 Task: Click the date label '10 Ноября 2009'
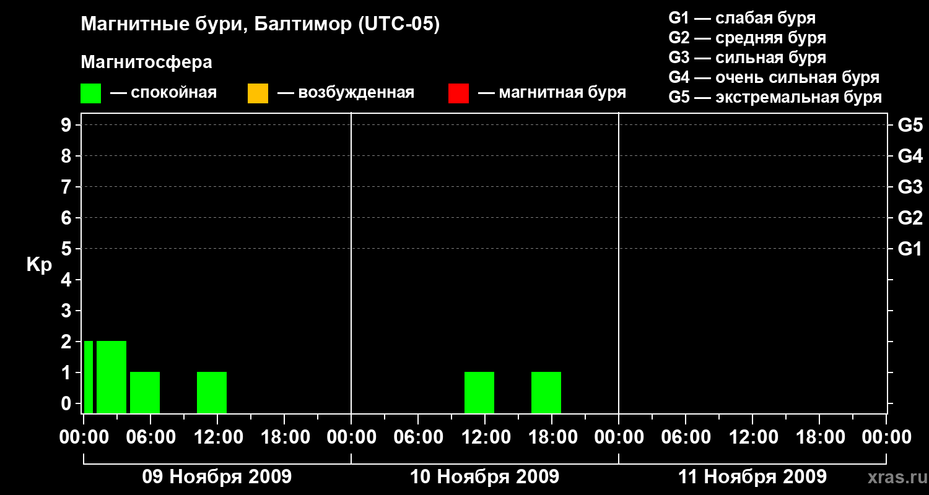click(484, 476)
